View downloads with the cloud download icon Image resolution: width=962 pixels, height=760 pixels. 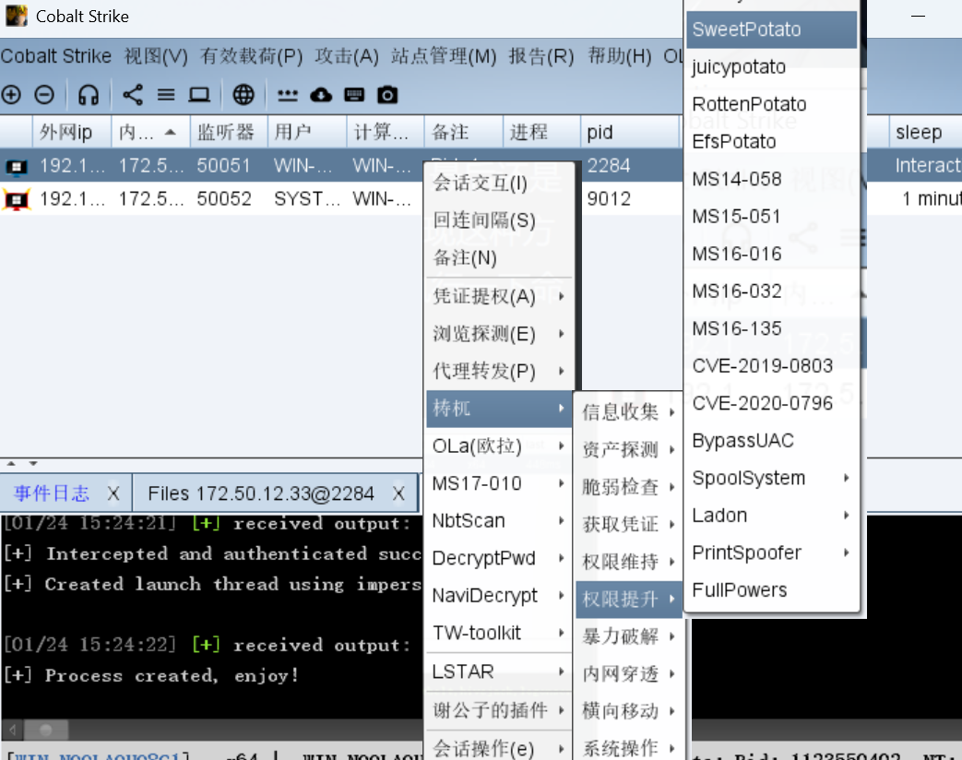[321, 94]
